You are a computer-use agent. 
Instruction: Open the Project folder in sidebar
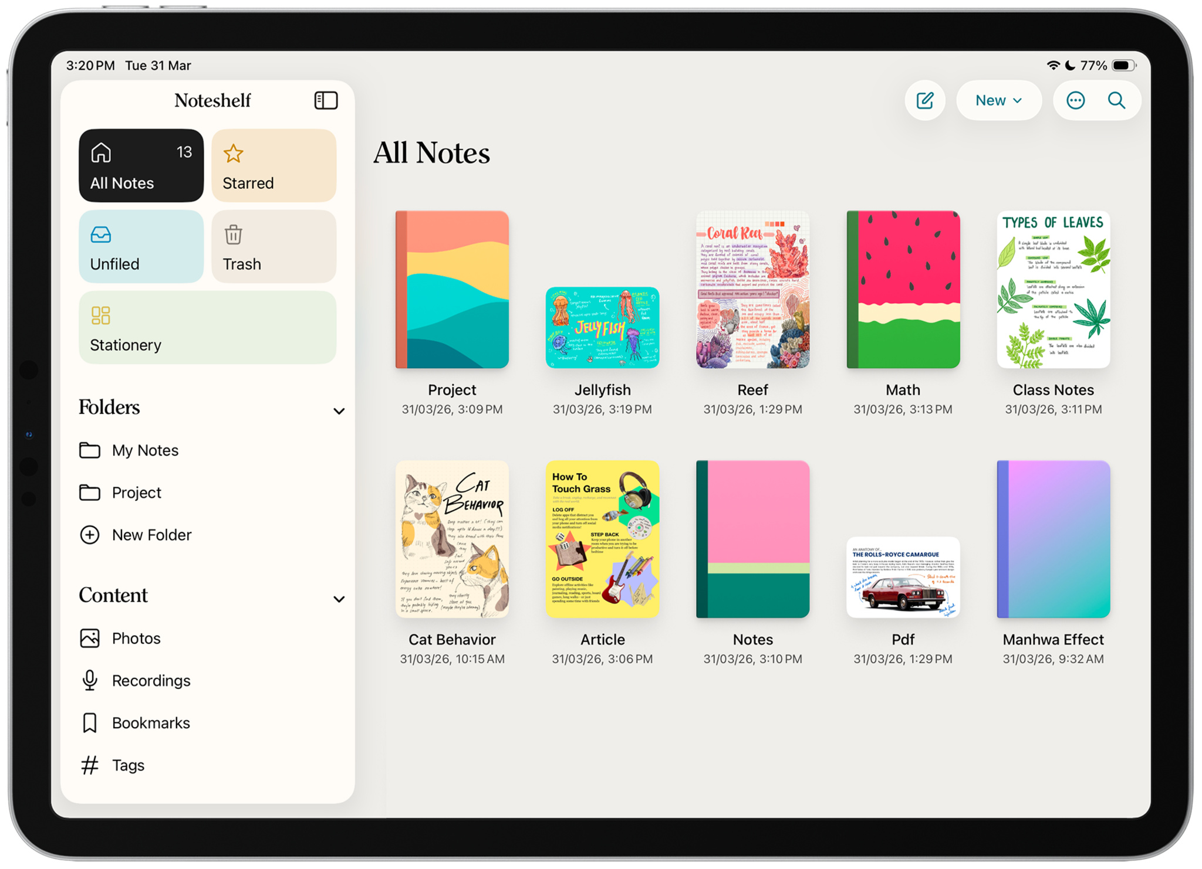(x=208, y=493)
